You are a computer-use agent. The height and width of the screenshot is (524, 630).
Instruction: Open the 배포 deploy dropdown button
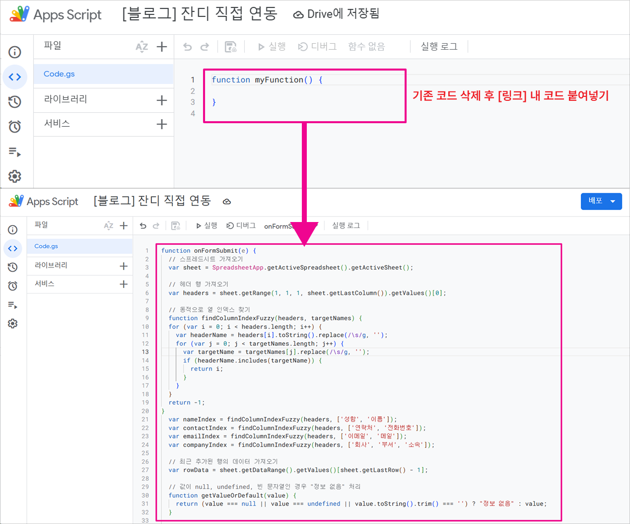pos(601,201)
